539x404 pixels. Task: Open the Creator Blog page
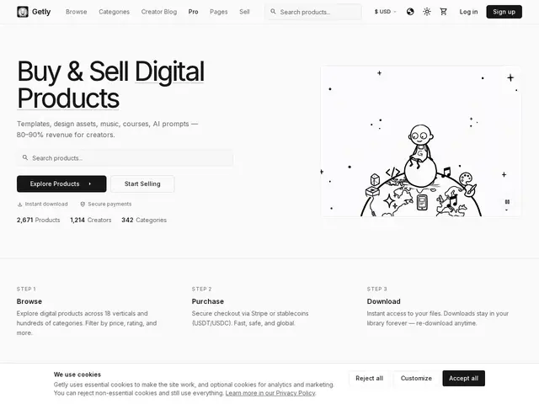159,12
